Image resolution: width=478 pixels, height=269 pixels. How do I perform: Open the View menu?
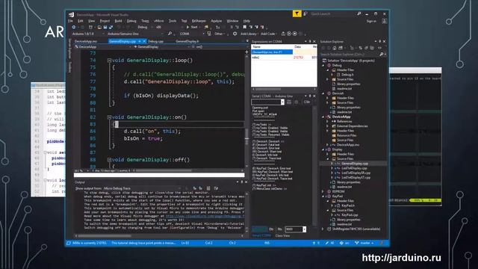(91, 21)
